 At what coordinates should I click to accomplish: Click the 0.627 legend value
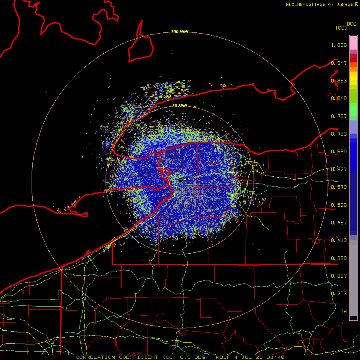click(339, 170)
